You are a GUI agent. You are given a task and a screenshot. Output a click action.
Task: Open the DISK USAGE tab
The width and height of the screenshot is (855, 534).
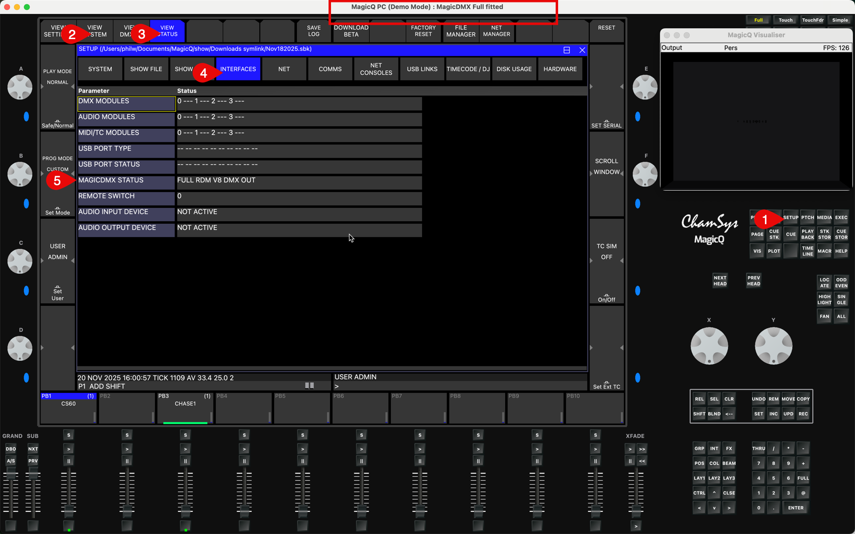[514, 69]
